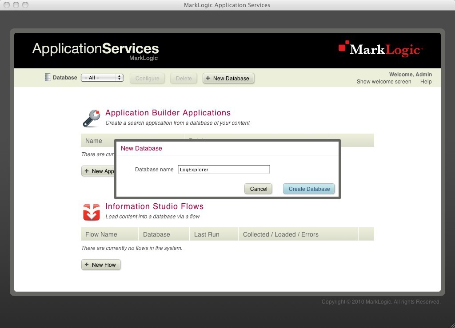
Task: Click the Database column header in flows table
Action: click(x=164, y=234)
